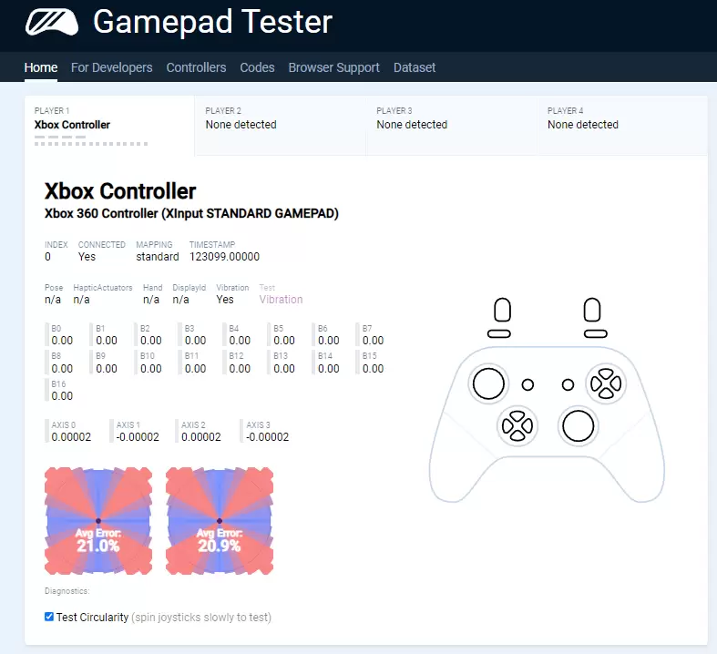Click the B5 button value
This screenshot has width=717, height=654.
[284, 341]
